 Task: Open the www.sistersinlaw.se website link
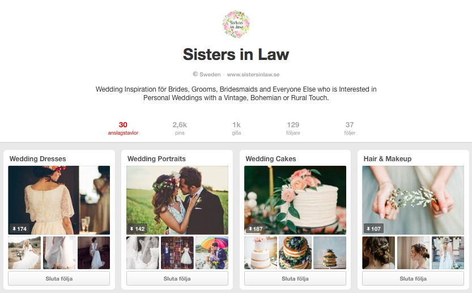pos(253,74)
